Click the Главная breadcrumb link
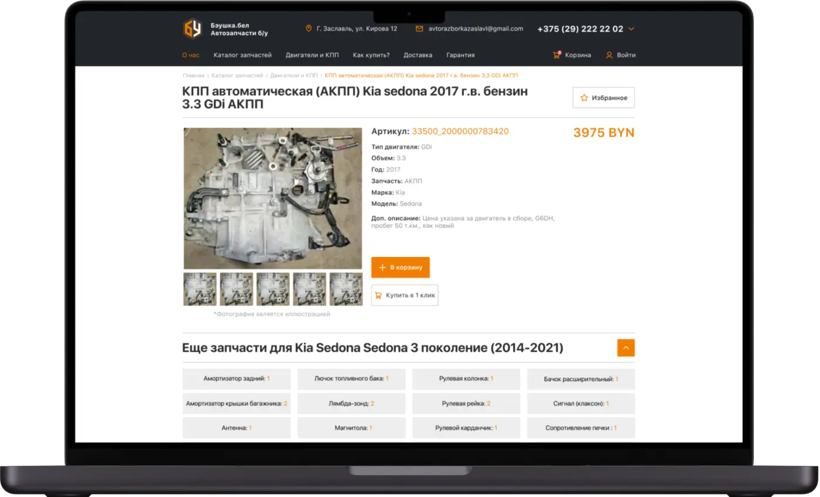Image resolution: width=820 pixels, height=497 pixels. pyautogui.click(x=193, y=76)
